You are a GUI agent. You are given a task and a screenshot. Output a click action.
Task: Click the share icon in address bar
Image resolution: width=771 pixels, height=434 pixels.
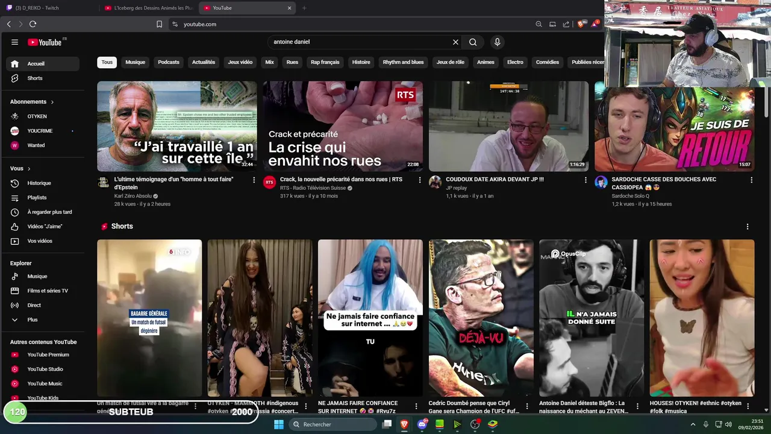pos(566,24)
